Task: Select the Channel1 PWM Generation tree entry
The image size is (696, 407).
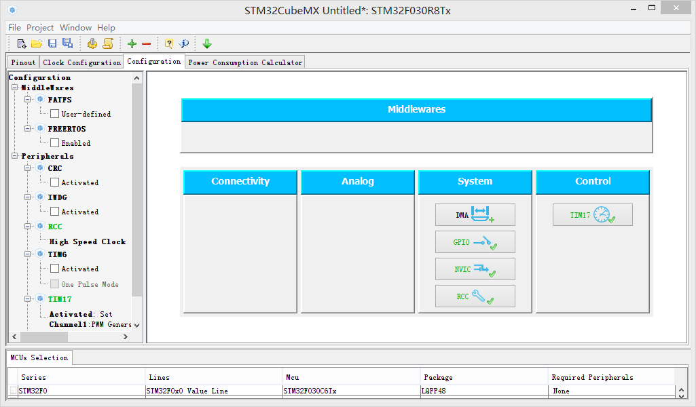Action: coord(90,324)
